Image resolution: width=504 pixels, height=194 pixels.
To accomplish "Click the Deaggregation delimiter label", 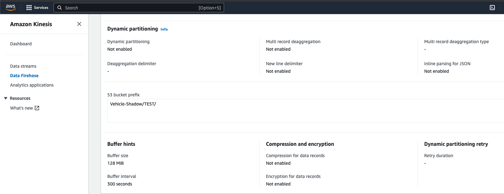I will 132,64.
